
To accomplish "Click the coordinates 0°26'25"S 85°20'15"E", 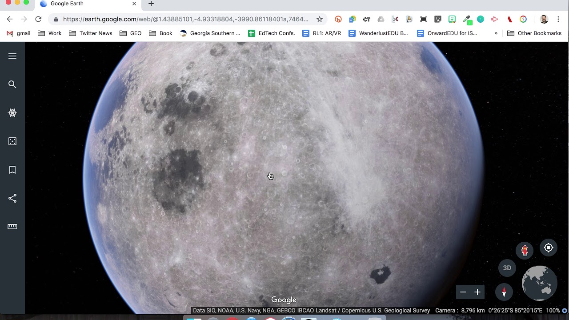I will 515,311.
